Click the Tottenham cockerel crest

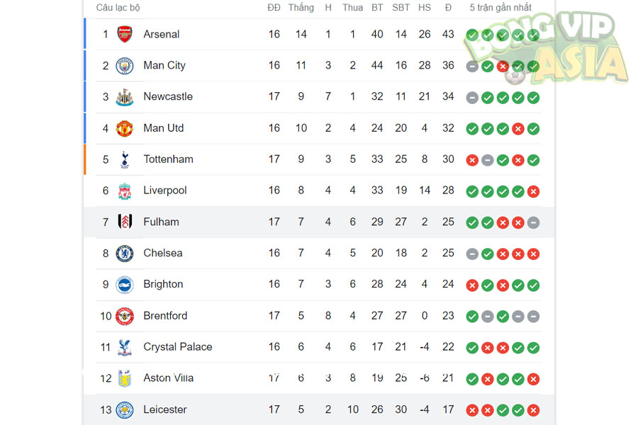pos(125,159)
